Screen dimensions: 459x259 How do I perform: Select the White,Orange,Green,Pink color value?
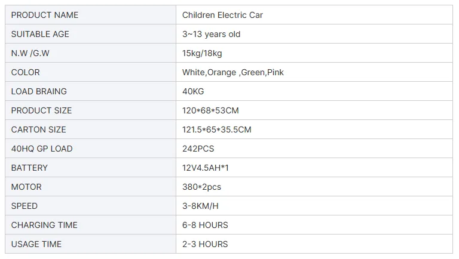coord(233,72)
